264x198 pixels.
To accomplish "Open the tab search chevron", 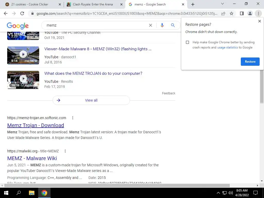I will (222, 4).
